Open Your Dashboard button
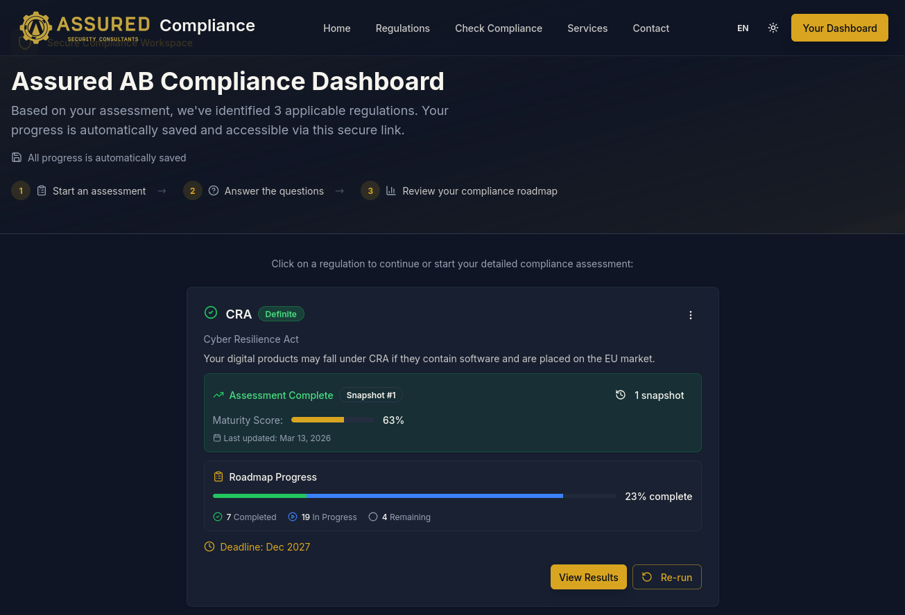This screenshot has height=615, width=905. [840, 28]
